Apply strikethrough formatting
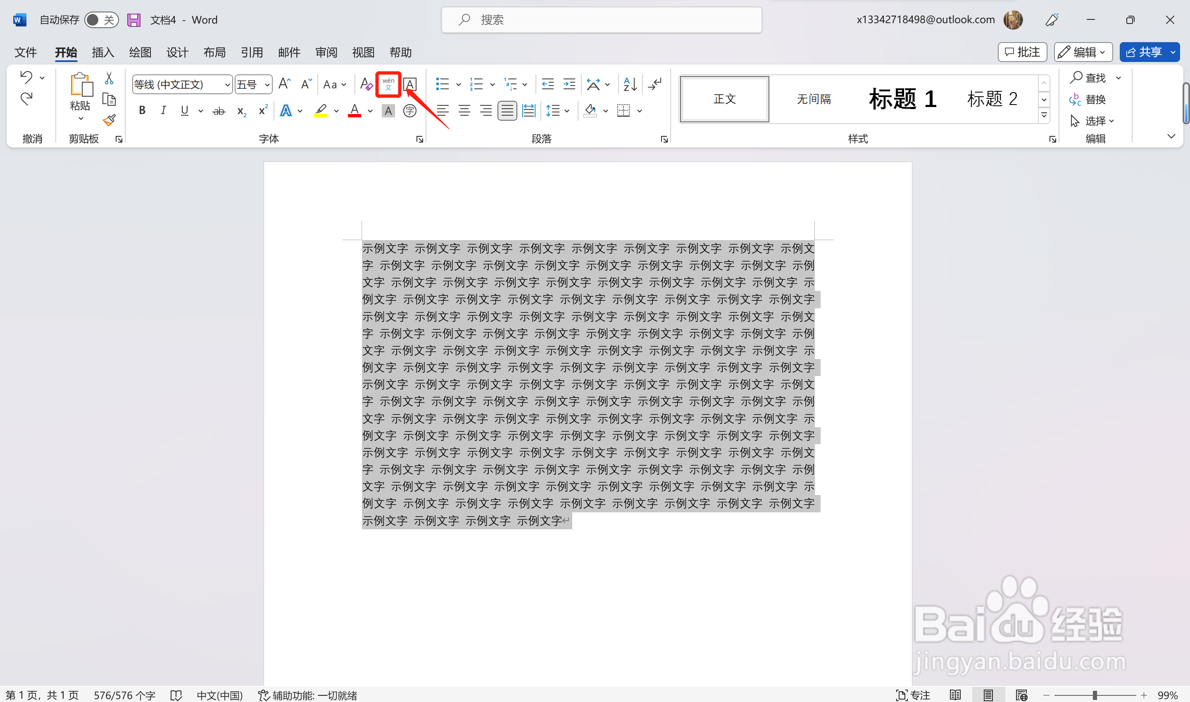1190x702 pixels. coord(219,111)
